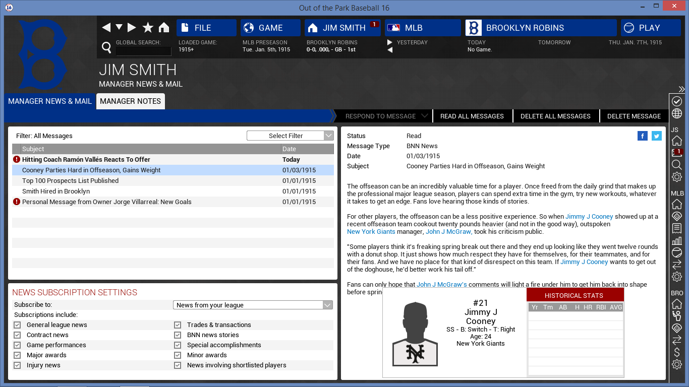The image size is (689, 387).
Task: Open the first Jimmy J Cooney player link
Action: [589, 217]
